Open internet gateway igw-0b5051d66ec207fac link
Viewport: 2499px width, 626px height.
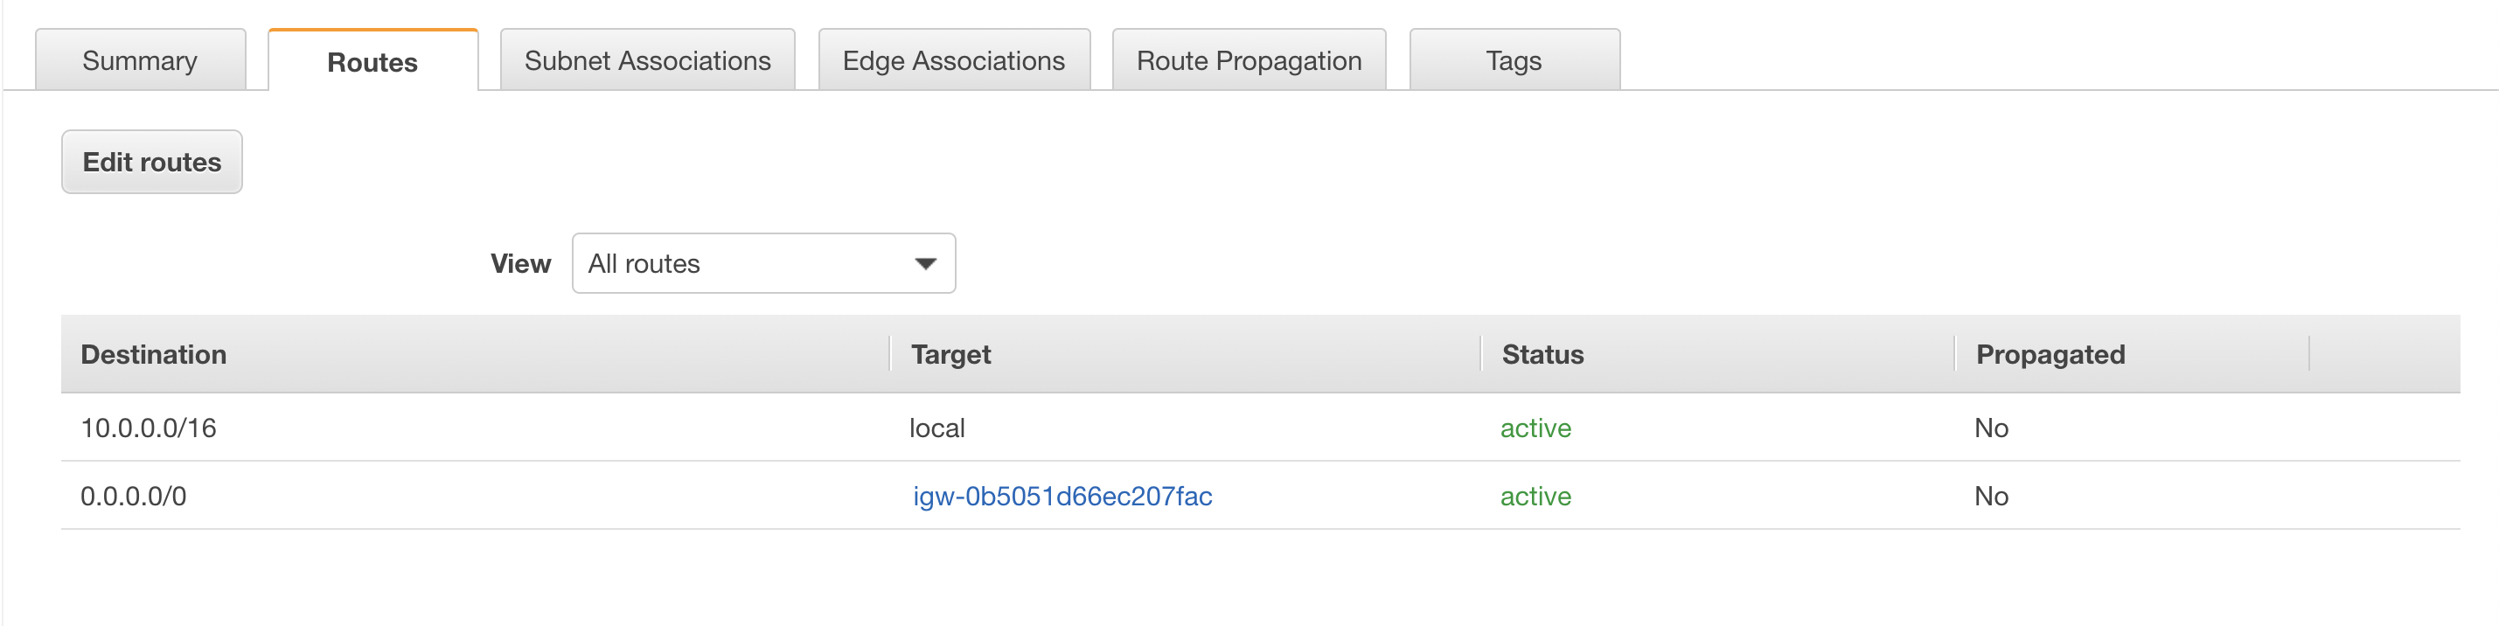tap(1062, 496)
